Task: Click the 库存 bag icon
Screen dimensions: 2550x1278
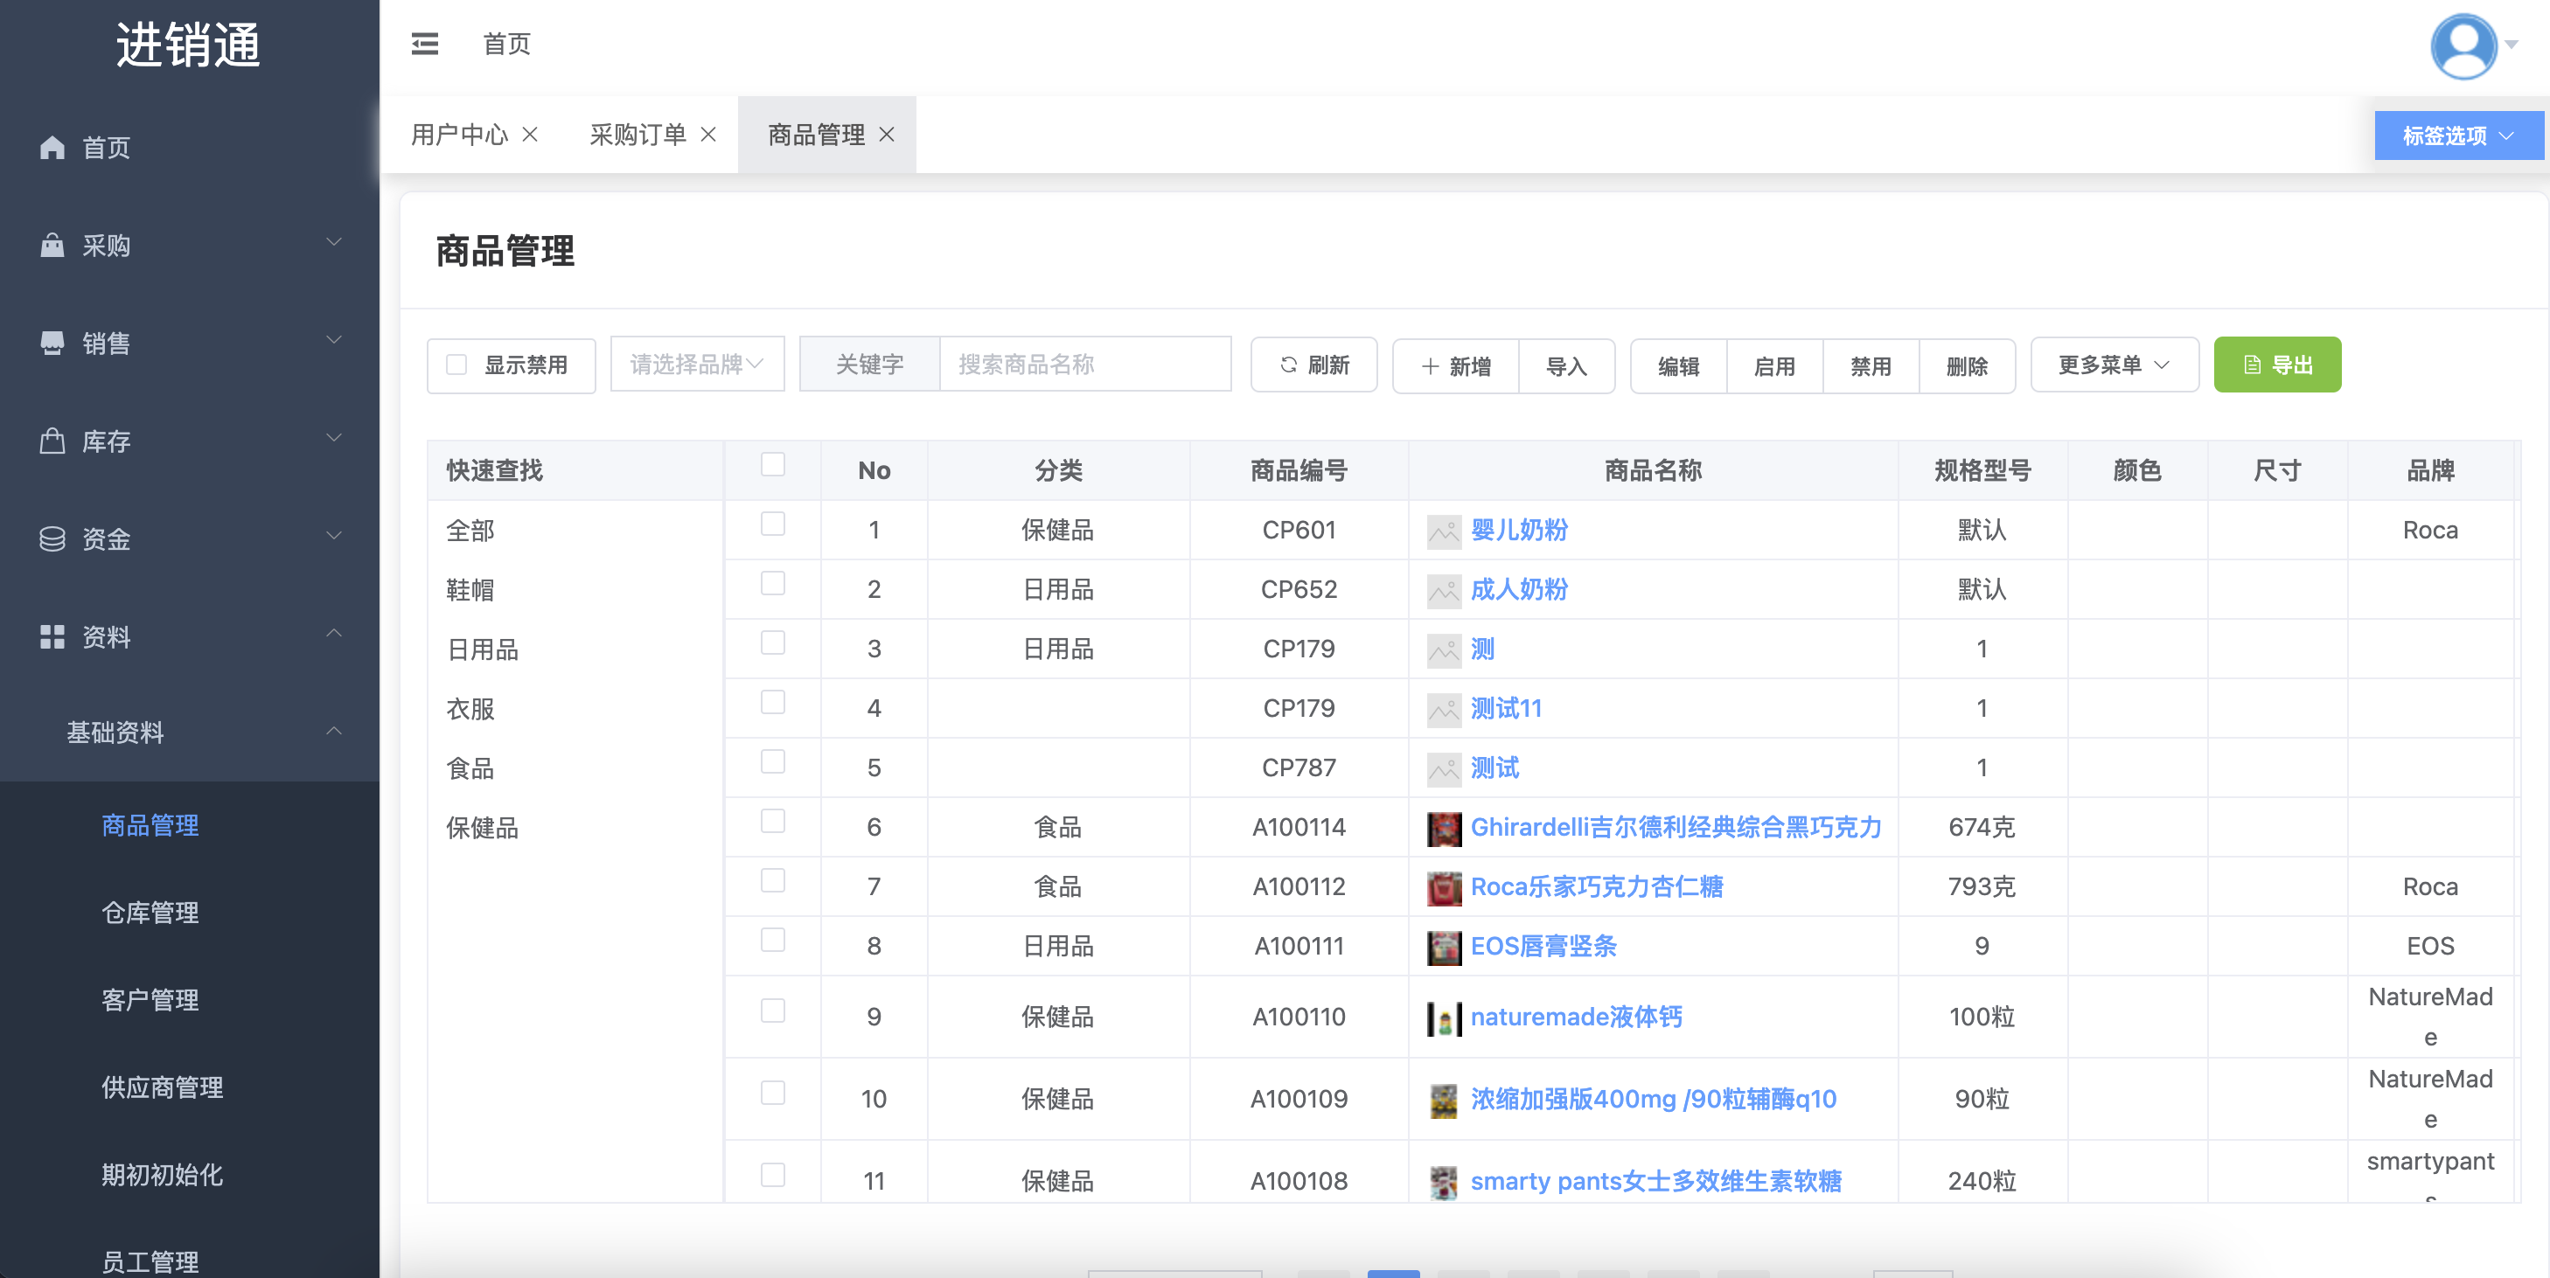Action: tap(52, 441)
